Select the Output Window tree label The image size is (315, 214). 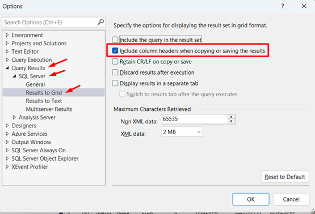[31, 142]
